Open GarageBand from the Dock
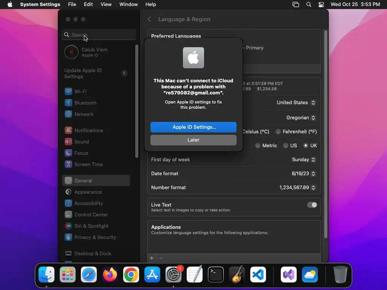The width and height of the screenshot is (387, 290). (x=237, y=275)
